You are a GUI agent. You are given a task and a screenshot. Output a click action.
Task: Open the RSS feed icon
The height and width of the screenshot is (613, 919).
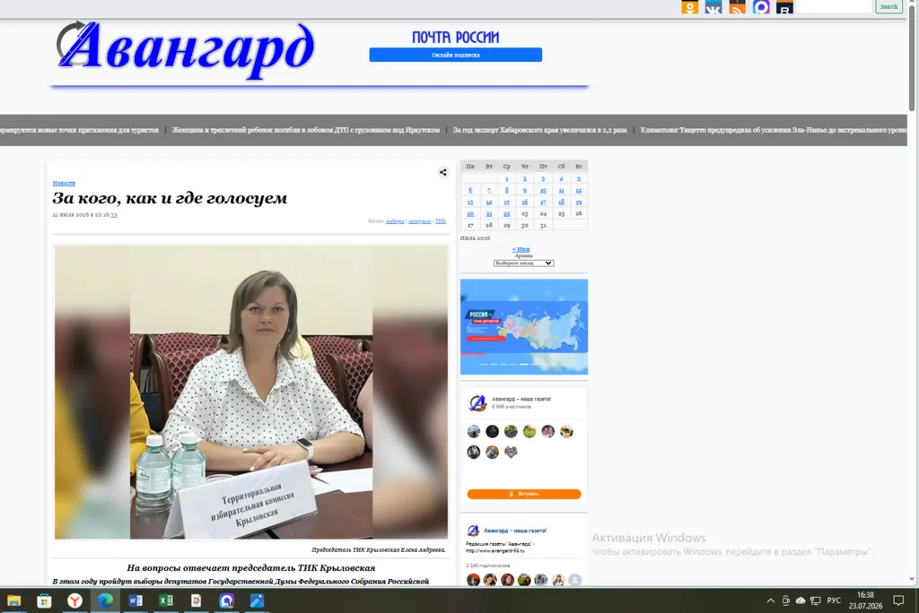[738, 7]
